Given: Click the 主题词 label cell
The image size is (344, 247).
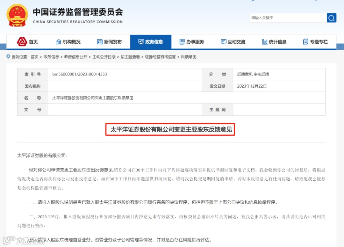Looking at the screenshot, I should point(218,110).
